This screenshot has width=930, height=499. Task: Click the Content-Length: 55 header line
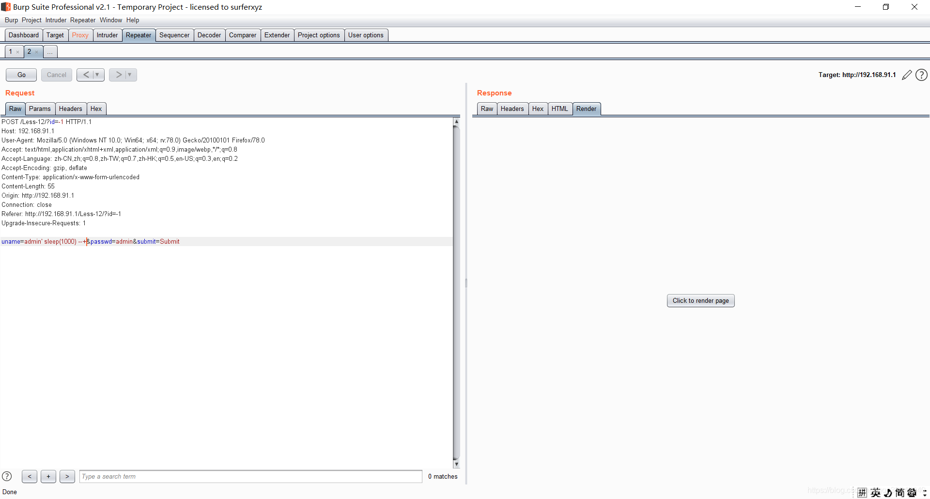tap(28, 187)
